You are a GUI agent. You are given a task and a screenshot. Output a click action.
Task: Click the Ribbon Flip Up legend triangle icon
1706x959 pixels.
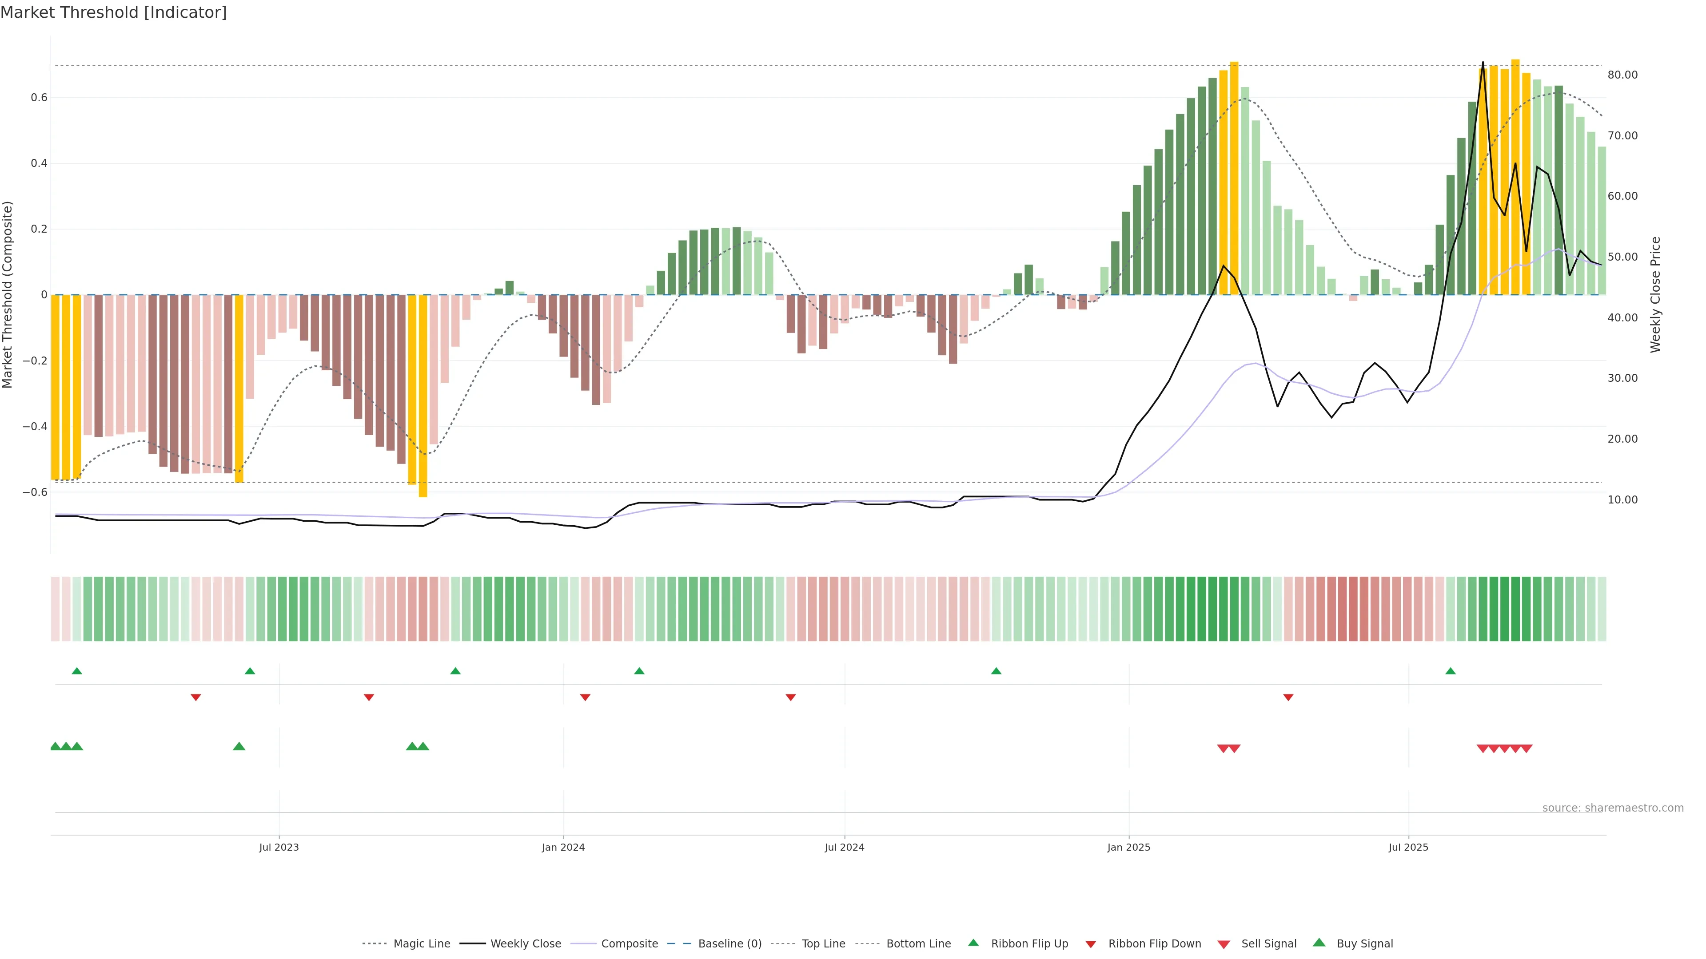(x=973, y=943)
